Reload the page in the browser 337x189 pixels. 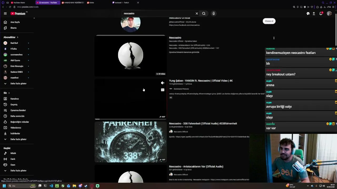point(10,7)
